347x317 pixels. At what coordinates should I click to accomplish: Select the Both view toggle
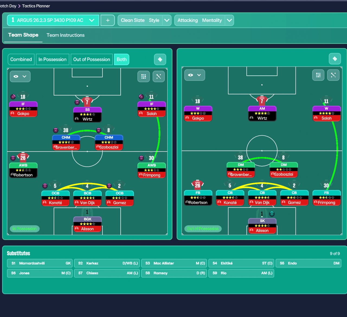pyautogui.click(x=121, y=59)
